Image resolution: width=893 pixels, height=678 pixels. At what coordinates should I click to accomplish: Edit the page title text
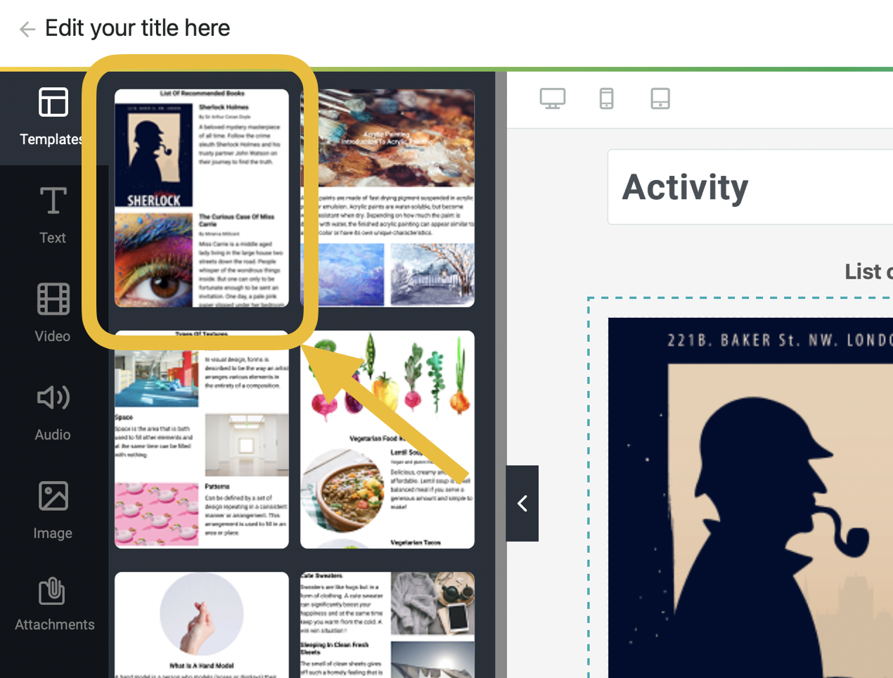pos(137,28)
